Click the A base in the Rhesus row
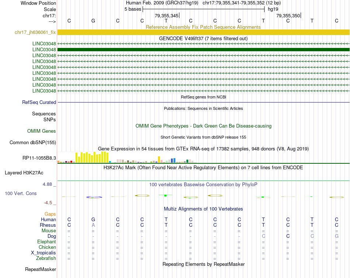This screenshot has width=350, height=278. click(93, 225)
